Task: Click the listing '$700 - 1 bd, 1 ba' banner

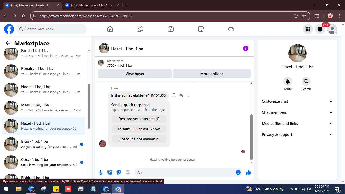Action: 174,63
